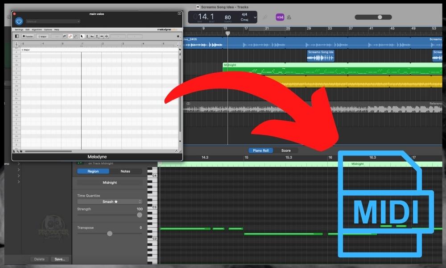Toggle the Melodyne info pane sidebar icon
The height and width of the screenshot is (268, 446).
17,36
